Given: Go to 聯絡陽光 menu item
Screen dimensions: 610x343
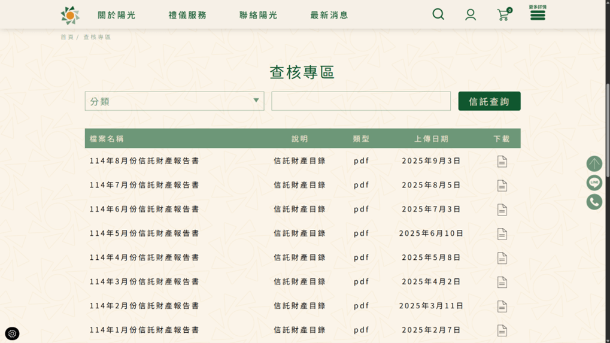Looking at the screenshot, I should coord(258,15).
